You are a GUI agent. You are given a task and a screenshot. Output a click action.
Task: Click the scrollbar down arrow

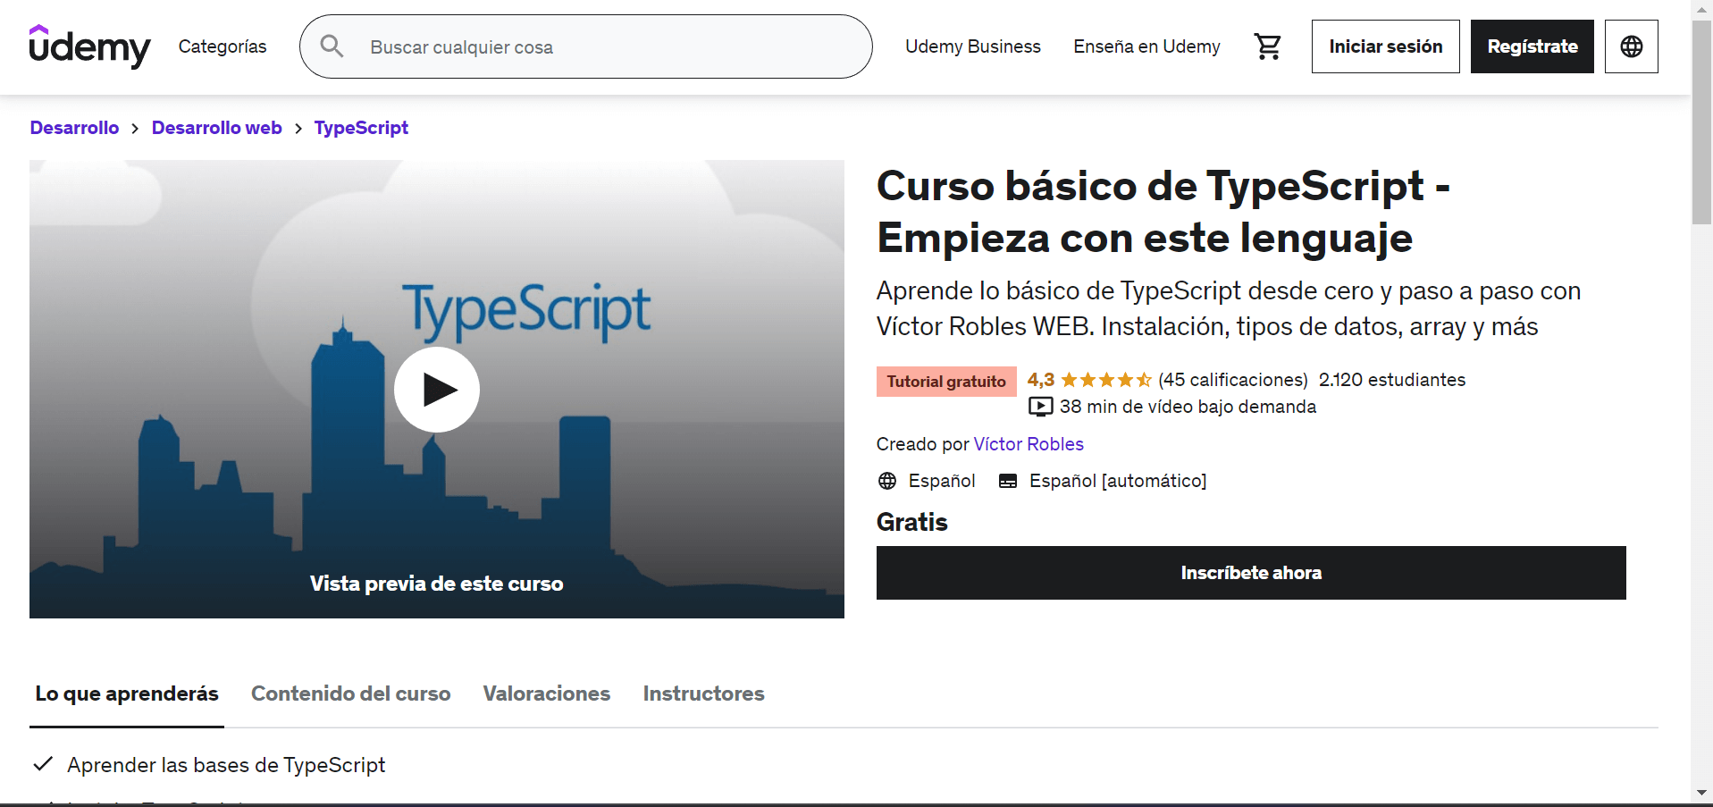[1702, 793]
